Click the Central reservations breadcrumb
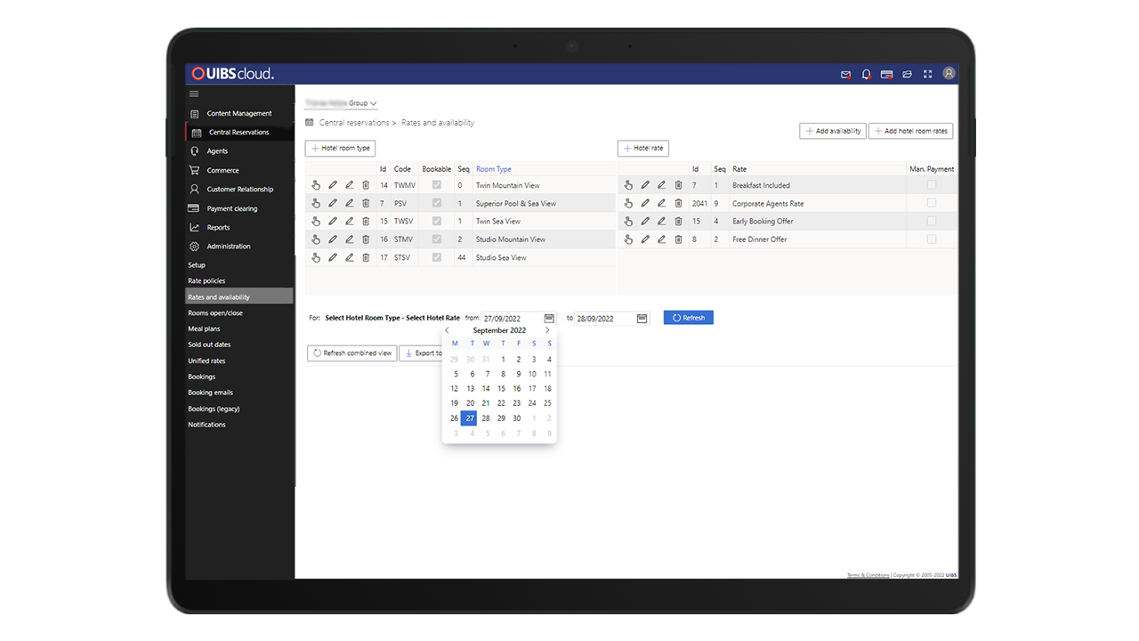Viewport: 1139px width, 641px height. pyautogui.click(x=354, y=123)
